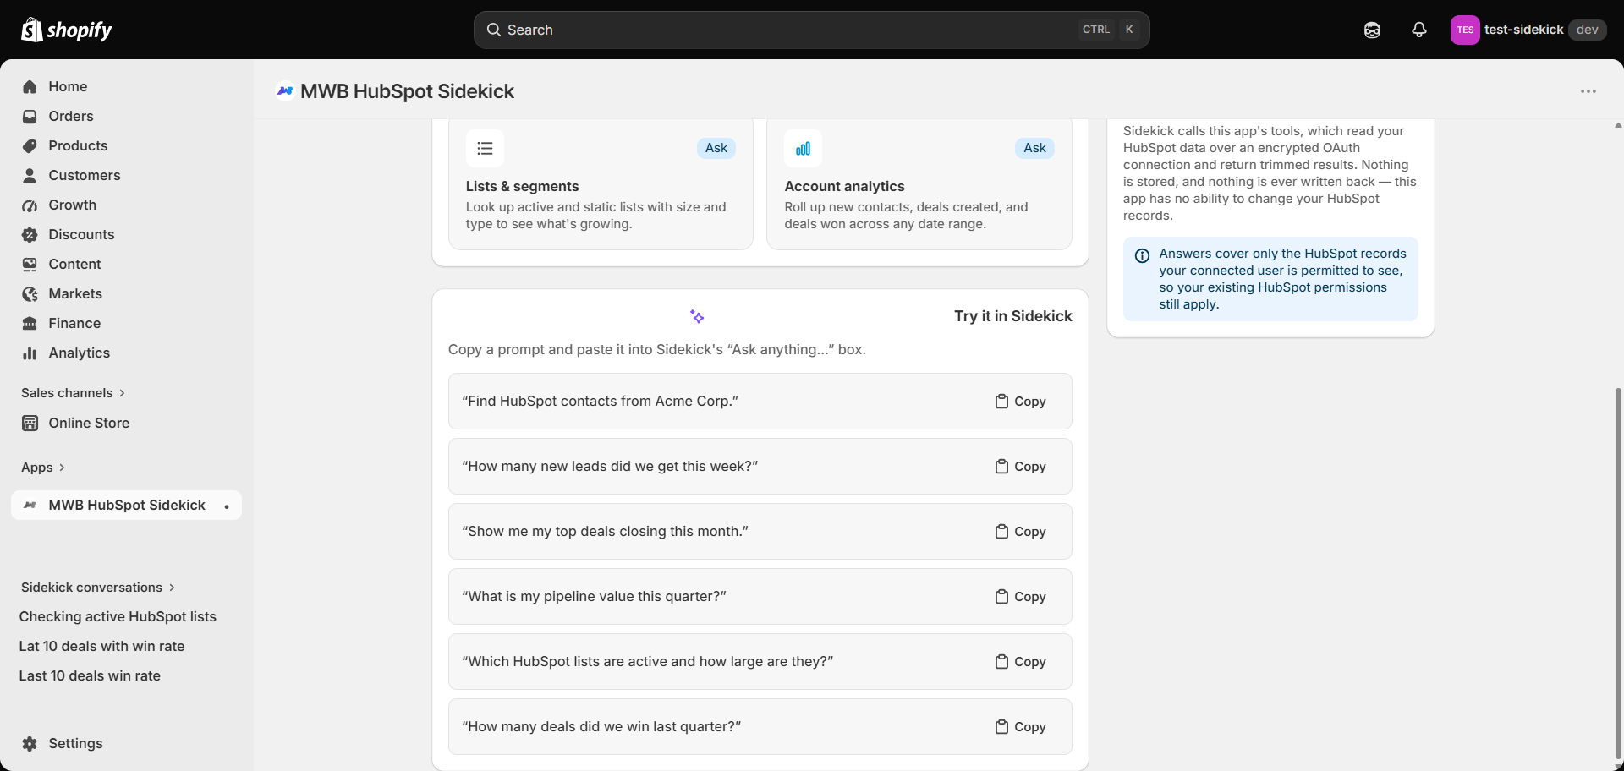Screen dimensions: 1624x771
Task: Open the test-sidekick account menu
Action: click(x=1528, y=30)
